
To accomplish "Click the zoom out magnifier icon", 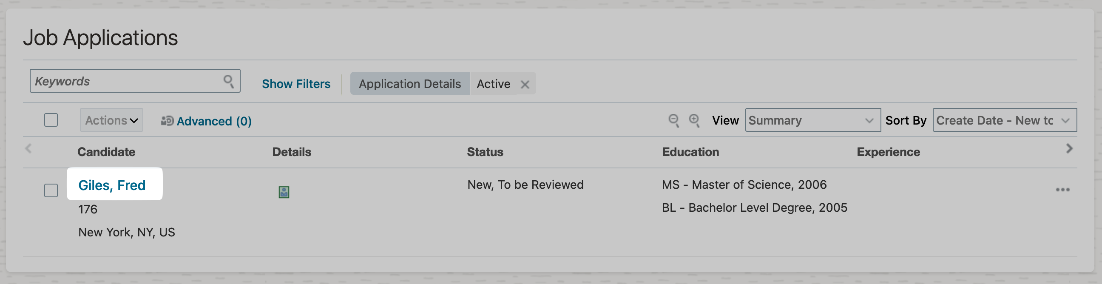I will pos(674,121).
